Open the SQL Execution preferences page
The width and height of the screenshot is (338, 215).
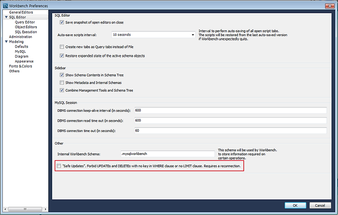(26, 32)
